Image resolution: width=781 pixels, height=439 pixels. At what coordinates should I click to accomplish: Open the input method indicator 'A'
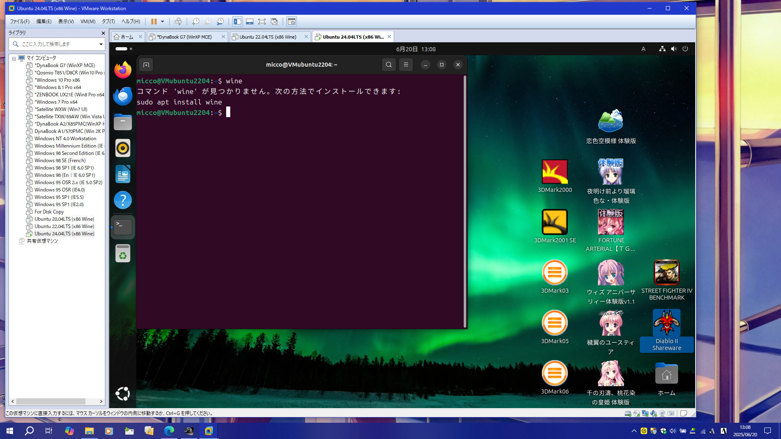(x=643, y=49)
